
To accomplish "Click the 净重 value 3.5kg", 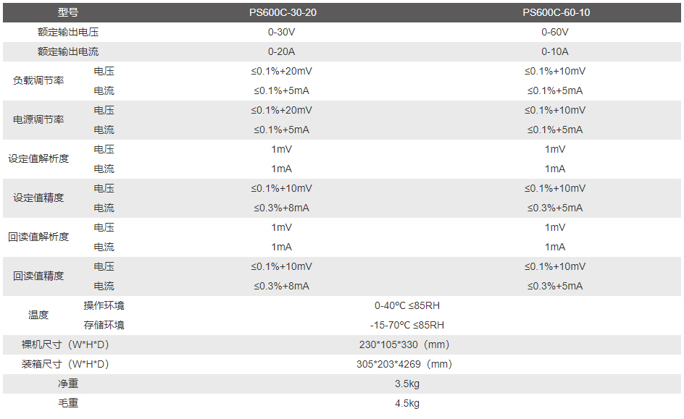I will (407, 384).
